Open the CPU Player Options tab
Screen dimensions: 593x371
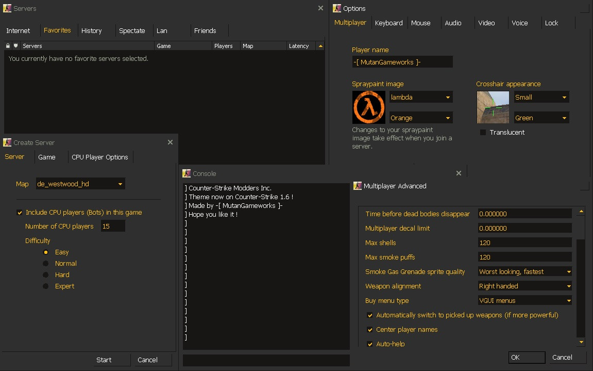point(100,157)
